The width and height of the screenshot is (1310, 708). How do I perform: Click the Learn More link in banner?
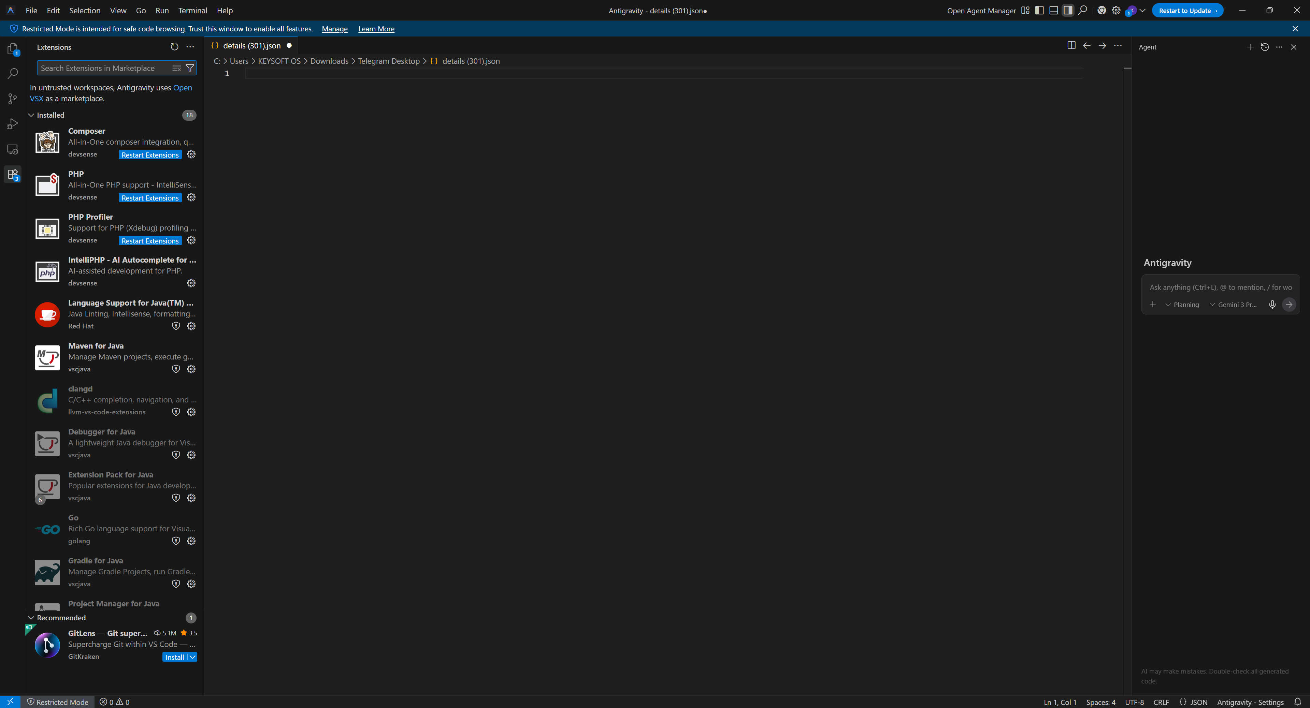point(376,29)
